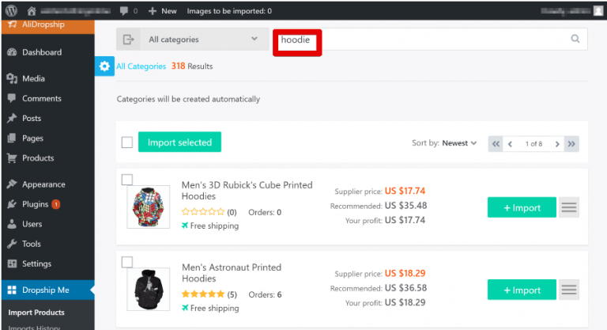Import the Men's Astronaut Printed Hoodies
Viewport: 607px width, 330px height.
522,290
